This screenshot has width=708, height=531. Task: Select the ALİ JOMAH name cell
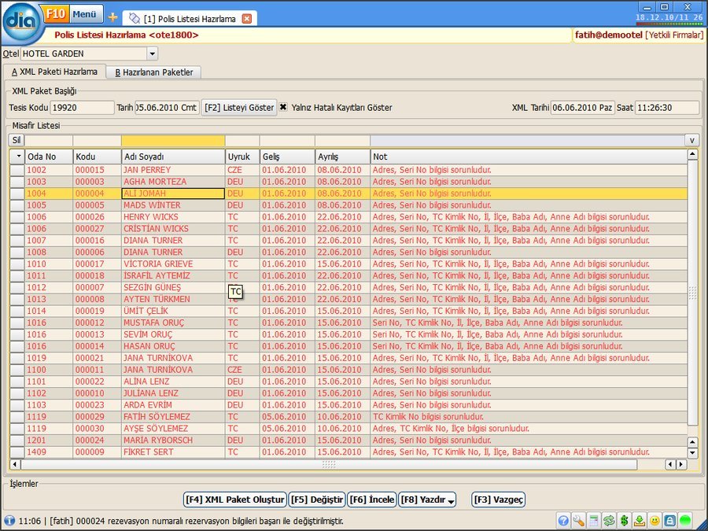[173, 194]
